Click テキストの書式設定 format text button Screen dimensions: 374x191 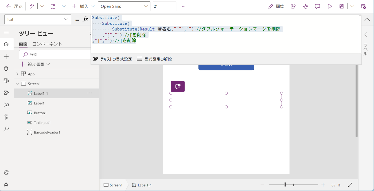pyautogui.click(x=112, y=59)
